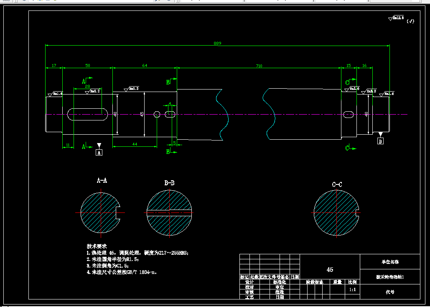Pick the 审核 row label
This screenshot has height=307, width=430.
click(249, 292)
